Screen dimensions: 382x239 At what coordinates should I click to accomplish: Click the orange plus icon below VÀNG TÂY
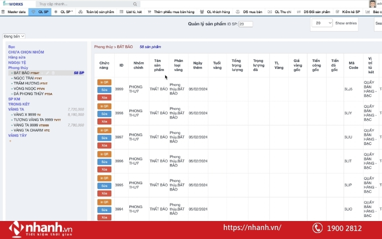[x=10, y=140]
